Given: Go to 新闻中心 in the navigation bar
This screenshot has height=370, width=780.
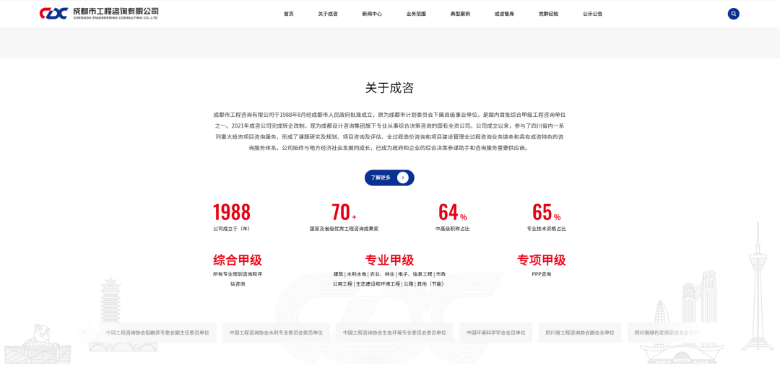Looking at the screenshot, I should pos(372,14).
